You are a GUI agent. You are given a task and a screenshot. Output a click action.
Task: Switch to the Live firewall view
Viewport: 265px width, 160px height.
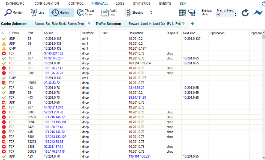[x=37, y=13]
